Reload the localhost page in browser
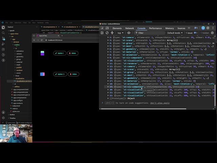 [42, 40]
